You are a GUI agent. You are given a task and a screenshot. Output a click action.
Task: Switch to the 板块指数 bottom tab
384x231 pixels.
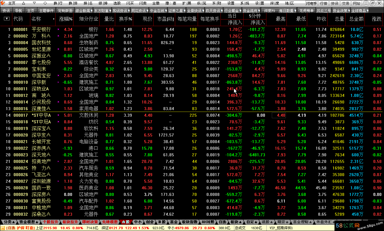[190, 222]
